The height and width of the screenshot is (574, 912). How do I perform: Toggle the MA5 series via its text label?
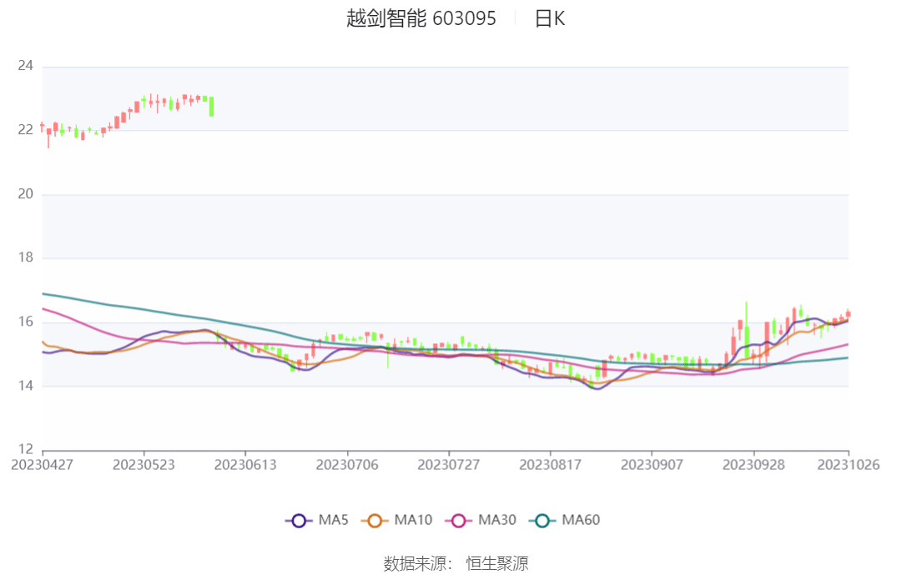pyautogui.click(x=333, y=521)
